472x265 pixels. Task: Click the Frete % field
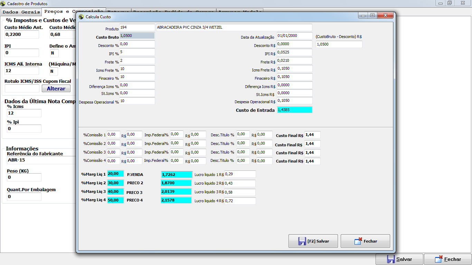[x=137, y=61]
